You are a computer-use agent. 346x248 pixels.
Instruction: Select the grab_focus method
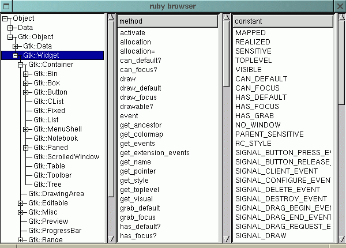[138, 217]
